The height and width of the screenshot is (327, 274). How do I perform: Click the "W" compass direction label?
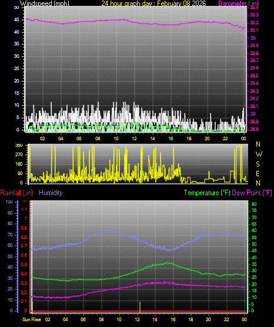pyautogui.click(x=259, y=154)
